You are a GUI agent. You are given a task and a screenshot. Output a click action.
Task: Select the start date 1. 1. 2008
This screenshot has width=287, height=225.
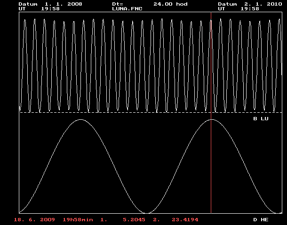pos(64,4)
